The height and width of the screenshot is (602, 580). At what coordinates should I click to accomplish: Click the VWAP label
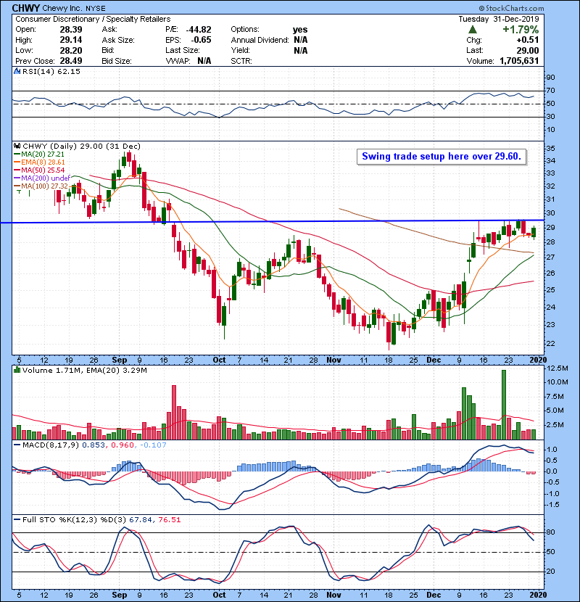(x=178, y=61)
